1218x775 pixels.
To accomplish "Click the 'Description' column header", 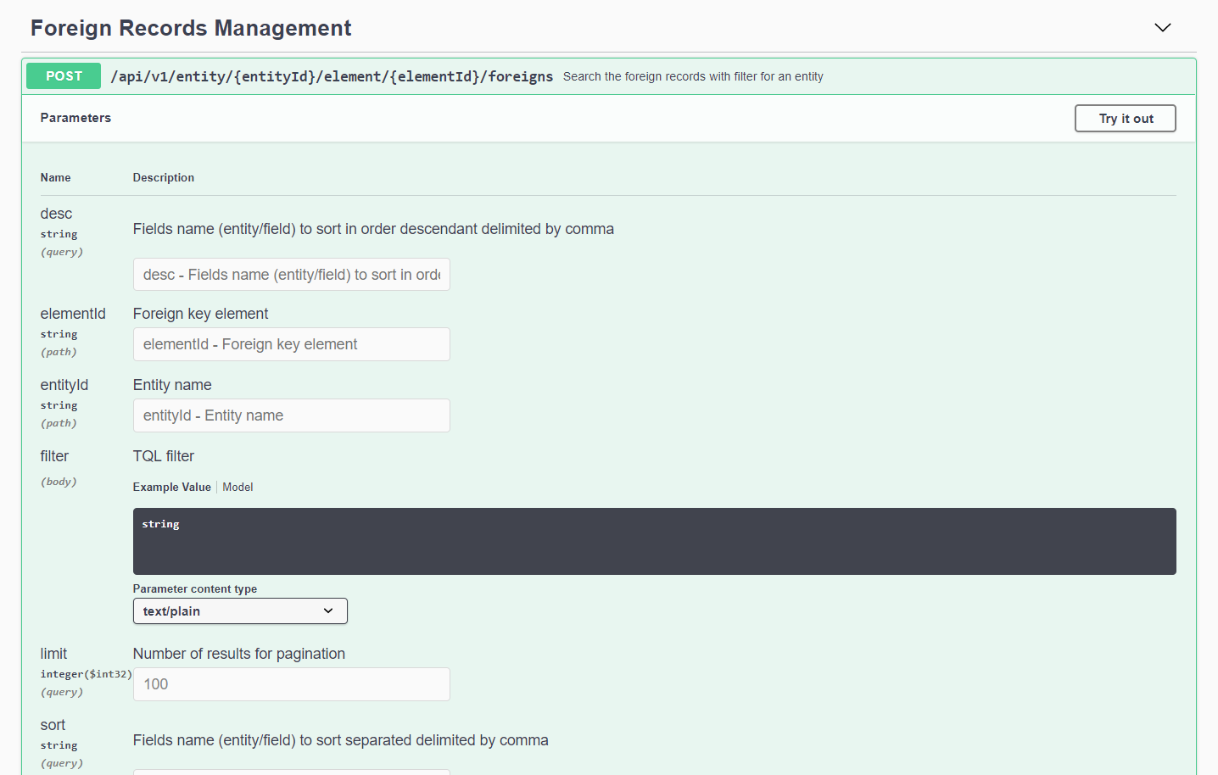I will pyautogui.click(x=164, y=177).
